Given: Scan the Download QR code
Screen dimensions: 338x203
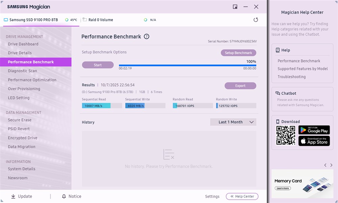Looking at the screenshot, I should coord(286,135).
